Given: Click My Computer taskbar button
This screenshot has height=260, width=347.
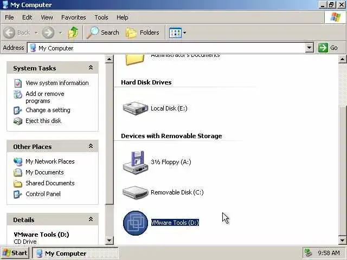Looking at the screenshot, I should 75,253.
